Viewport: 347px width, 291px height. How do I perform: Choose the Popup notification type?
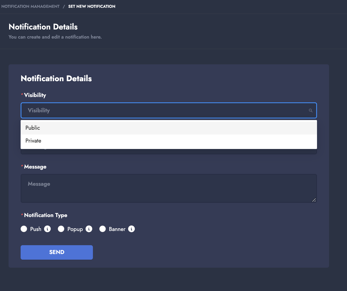coord(61,229)
